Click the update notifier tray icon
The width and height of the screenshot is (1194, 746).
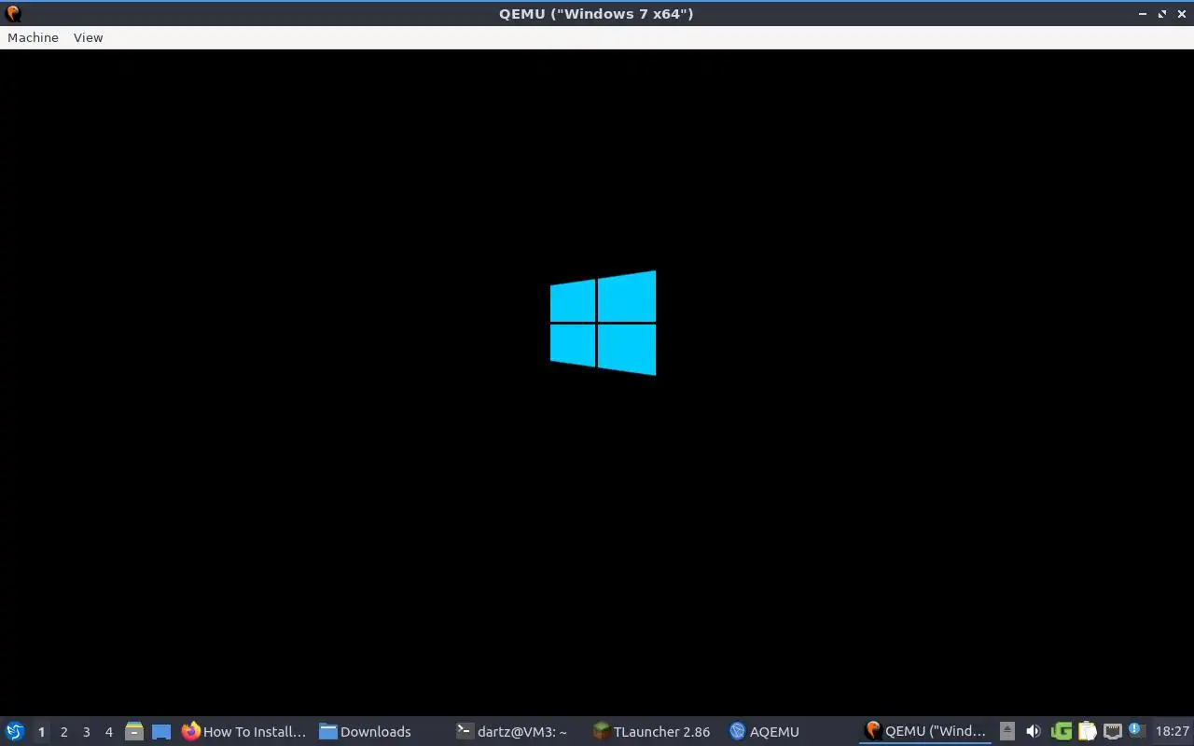[x=1135, y=730]
